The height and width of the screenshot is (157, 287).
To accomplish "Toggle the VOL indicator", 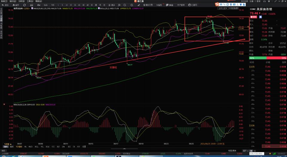I will point(42,147).
